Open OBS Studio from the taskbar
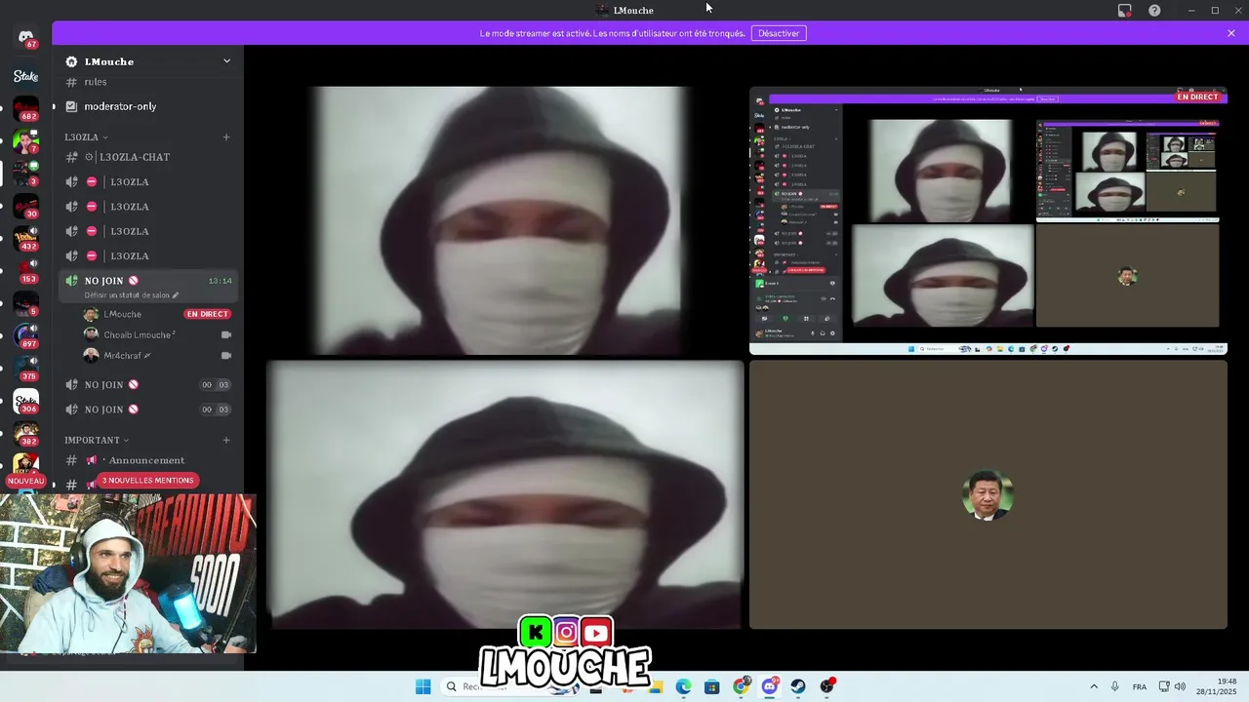Image resolution: width=1249 pixels, height=702 pixels. [x=827, y=686]
